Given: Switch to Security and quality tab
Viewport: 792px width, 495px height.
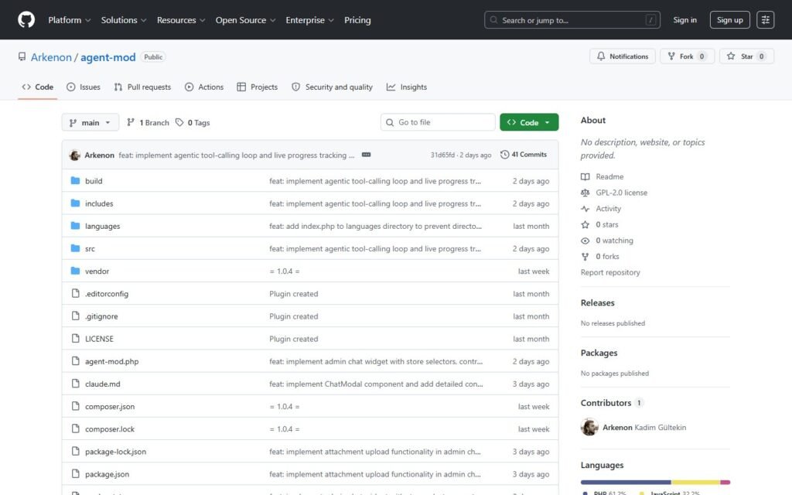Looking at the screenshot, I should coord(332,87).
